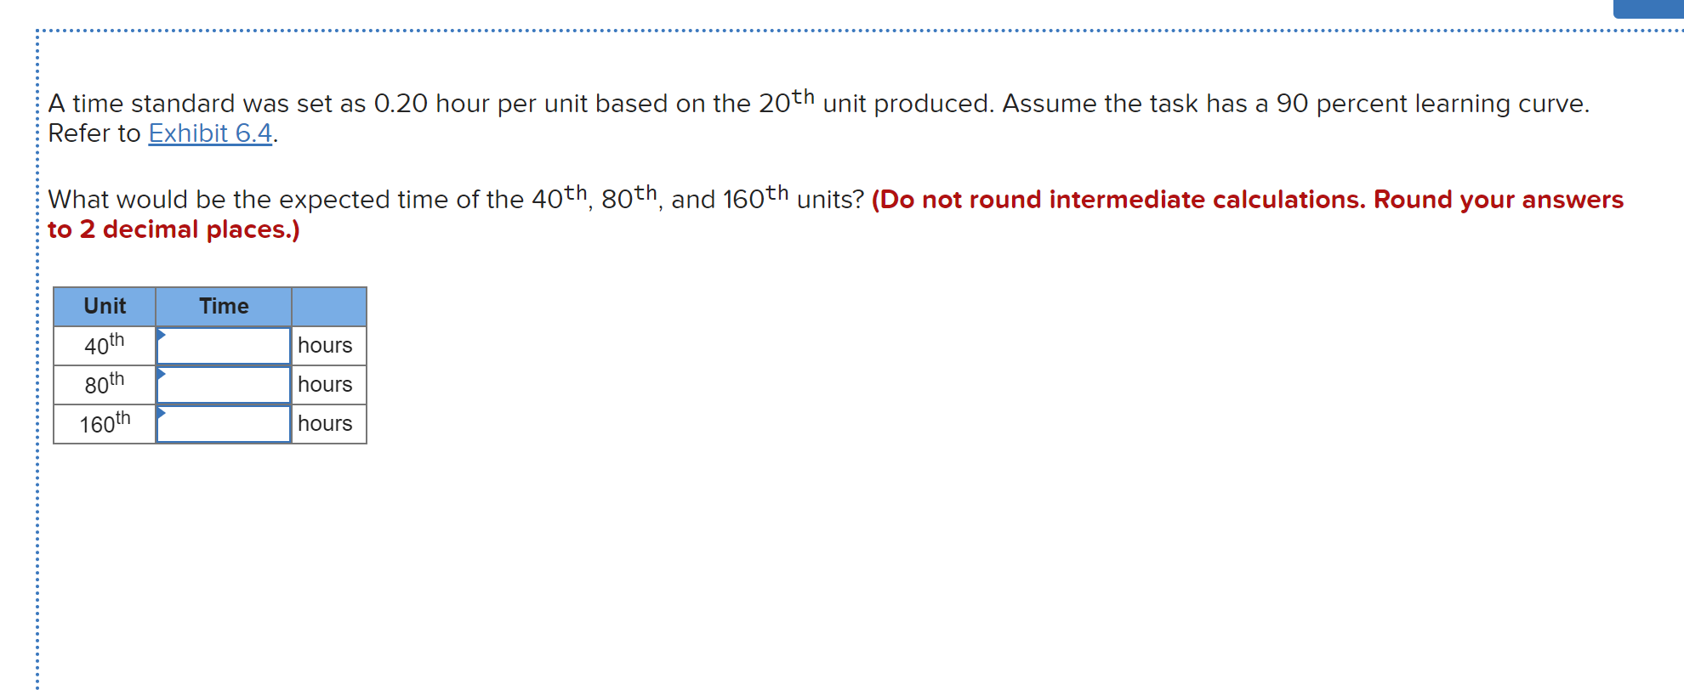Click the hours label next to the 40th input
This screenshot has height=690, width=1684.
(x=325, y=345)
